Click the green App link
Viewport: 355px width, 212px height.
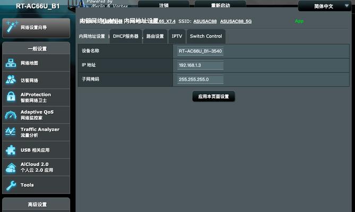[299, 21]
